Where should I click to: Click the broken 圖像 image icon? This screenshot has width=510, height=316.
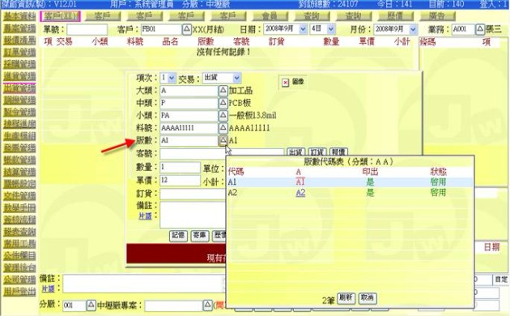click(x=285, y=83)
